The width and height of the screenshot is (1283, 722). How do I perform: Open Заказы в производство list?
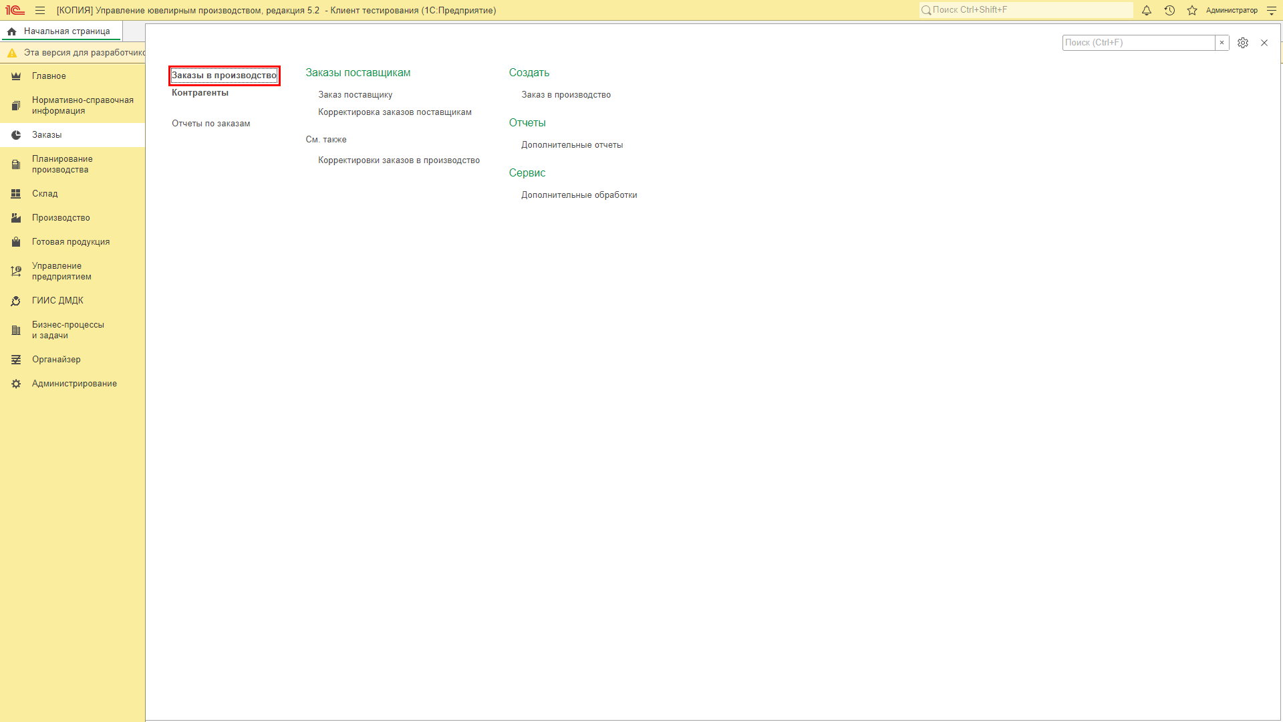[x=224, y=76]
